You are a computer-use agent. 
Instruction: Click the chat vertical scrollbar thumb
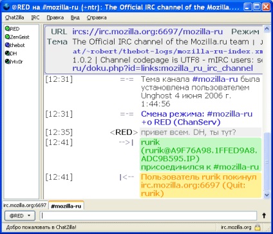tap(267, 162)
